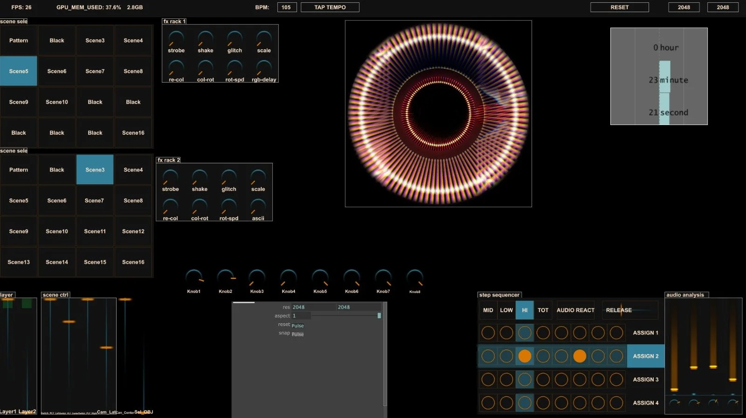This screenshot has width=746, height=418.
Task: Click the BPM value field
Action: 286,7
